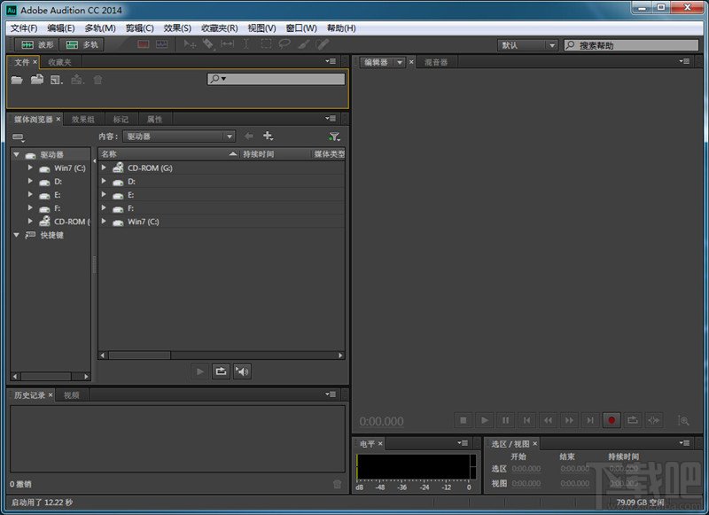Switch to the 效果组 tab

[84, 119]
